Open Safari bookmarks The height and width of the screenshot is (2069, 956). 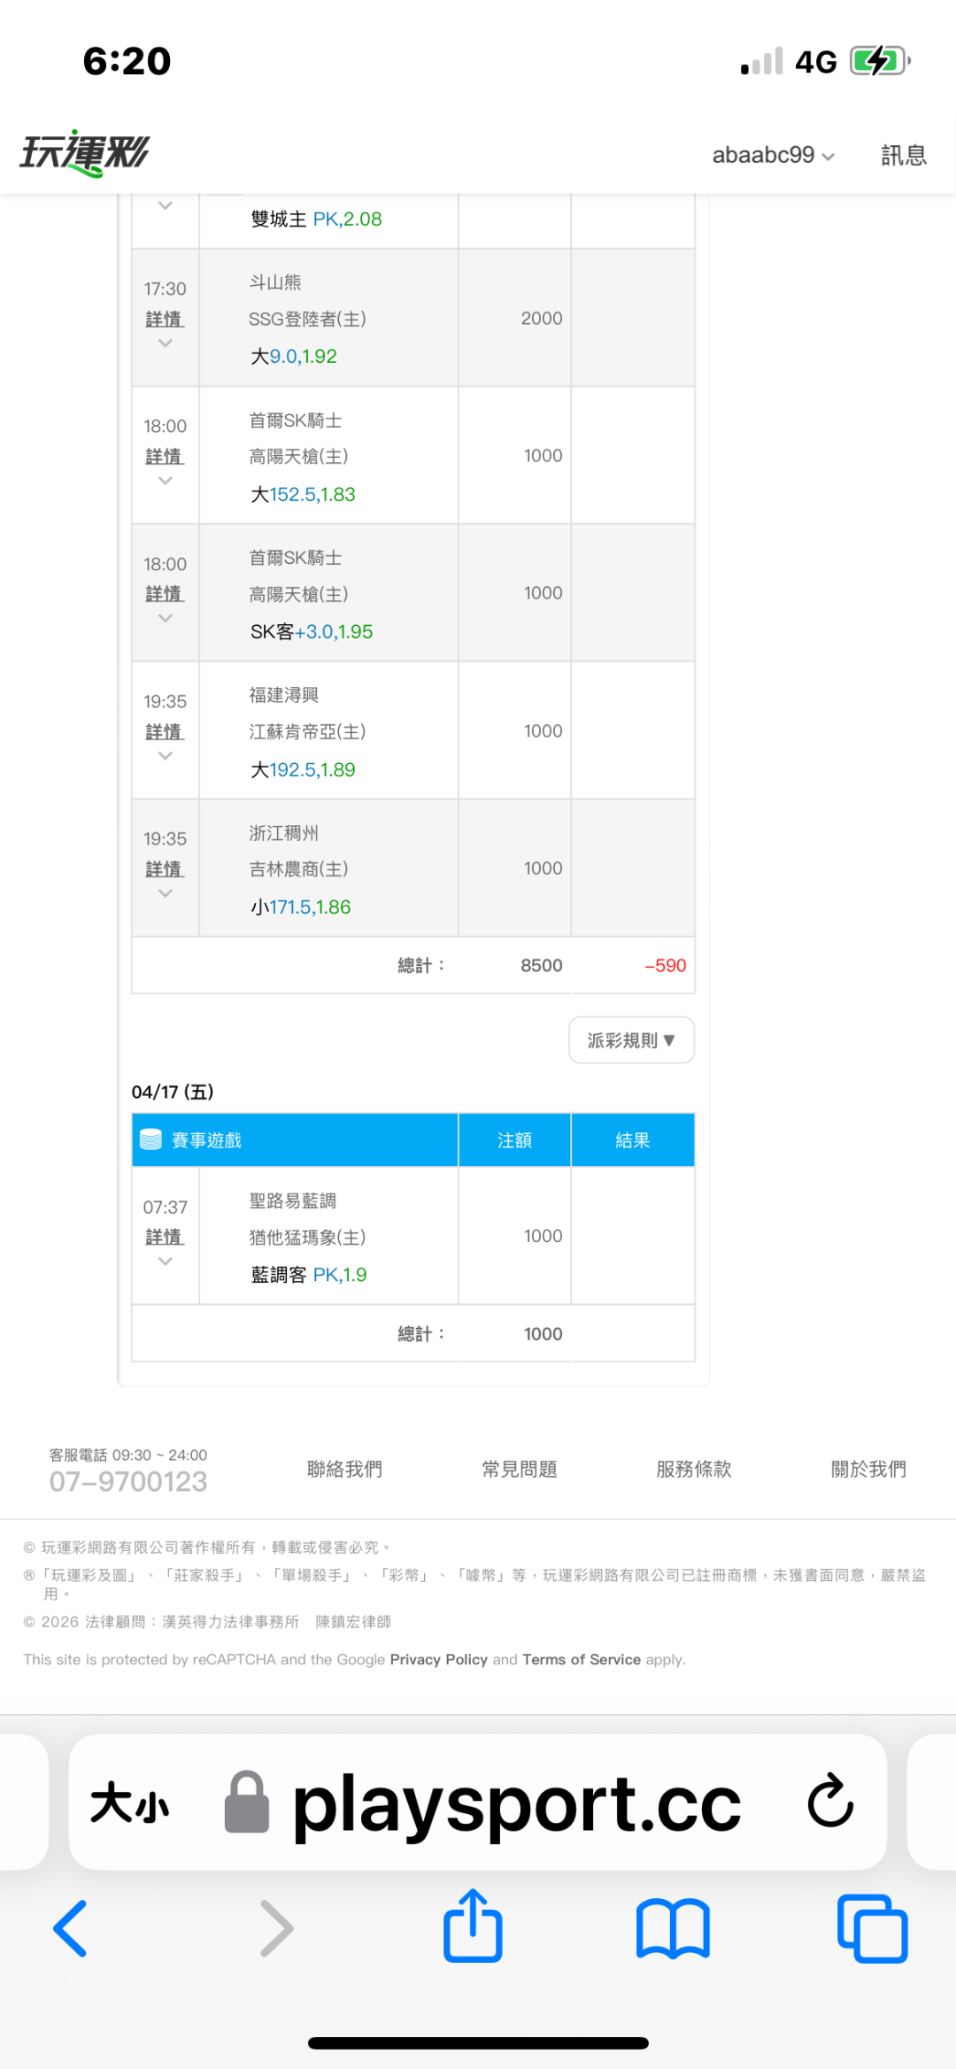pos(673,1928)
